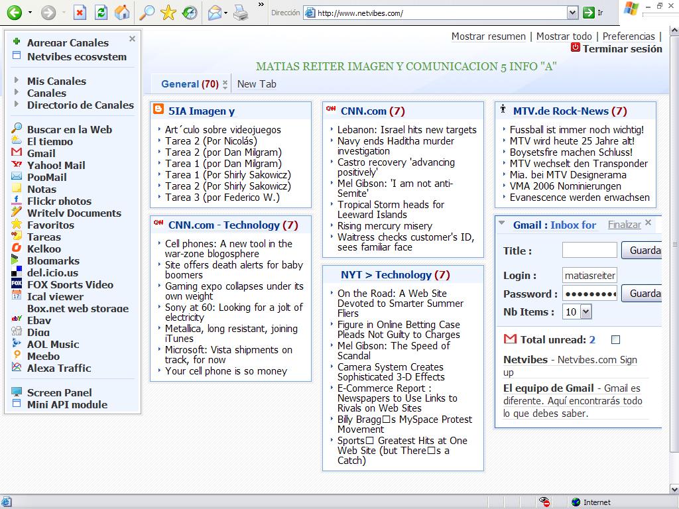Click the Internet zone status bar indicator
The width and height of the screenshot is (679, 509).
click(591, 502)
